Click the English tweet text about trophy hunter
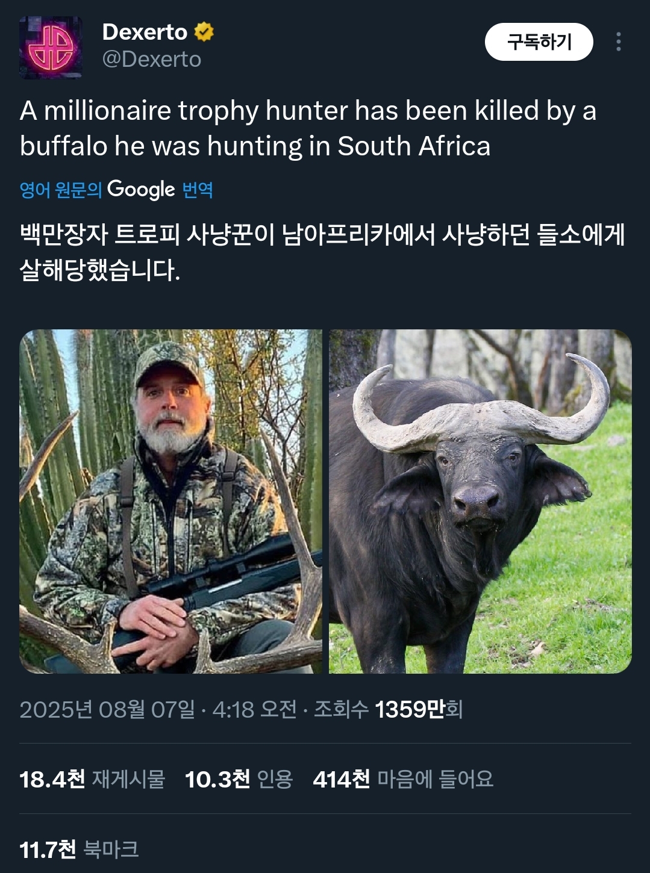The height and width of the screenshot is (873, 650). pos(308,128)
